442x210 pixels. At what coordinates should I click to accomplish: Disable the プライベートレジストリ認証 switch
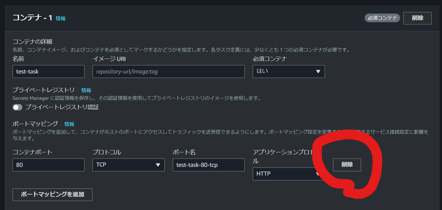17,107
